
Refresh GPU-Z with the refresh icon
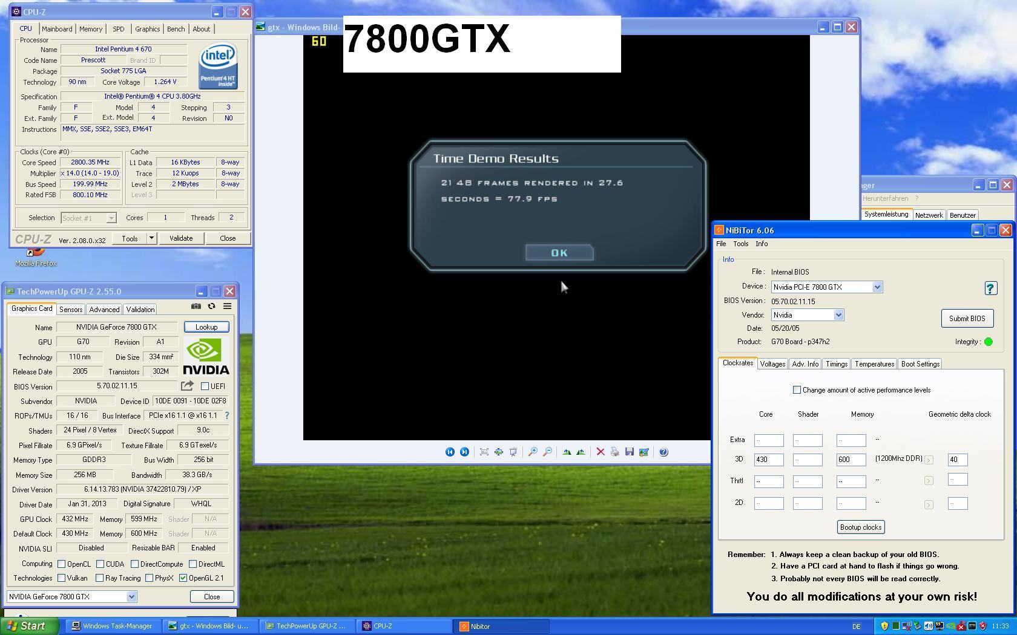(x=211, y=306)
